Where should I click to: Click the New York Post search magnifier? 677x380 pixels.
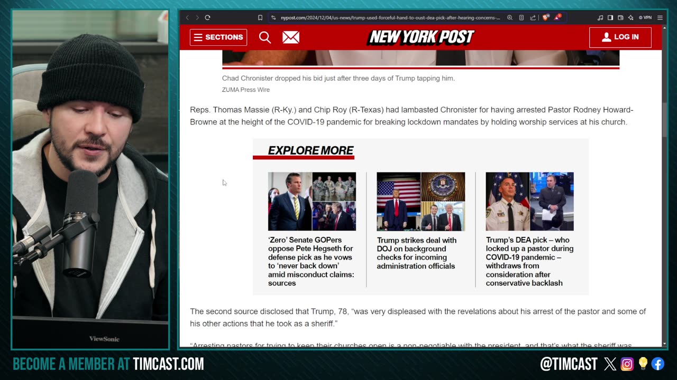[x=265, y=37]
